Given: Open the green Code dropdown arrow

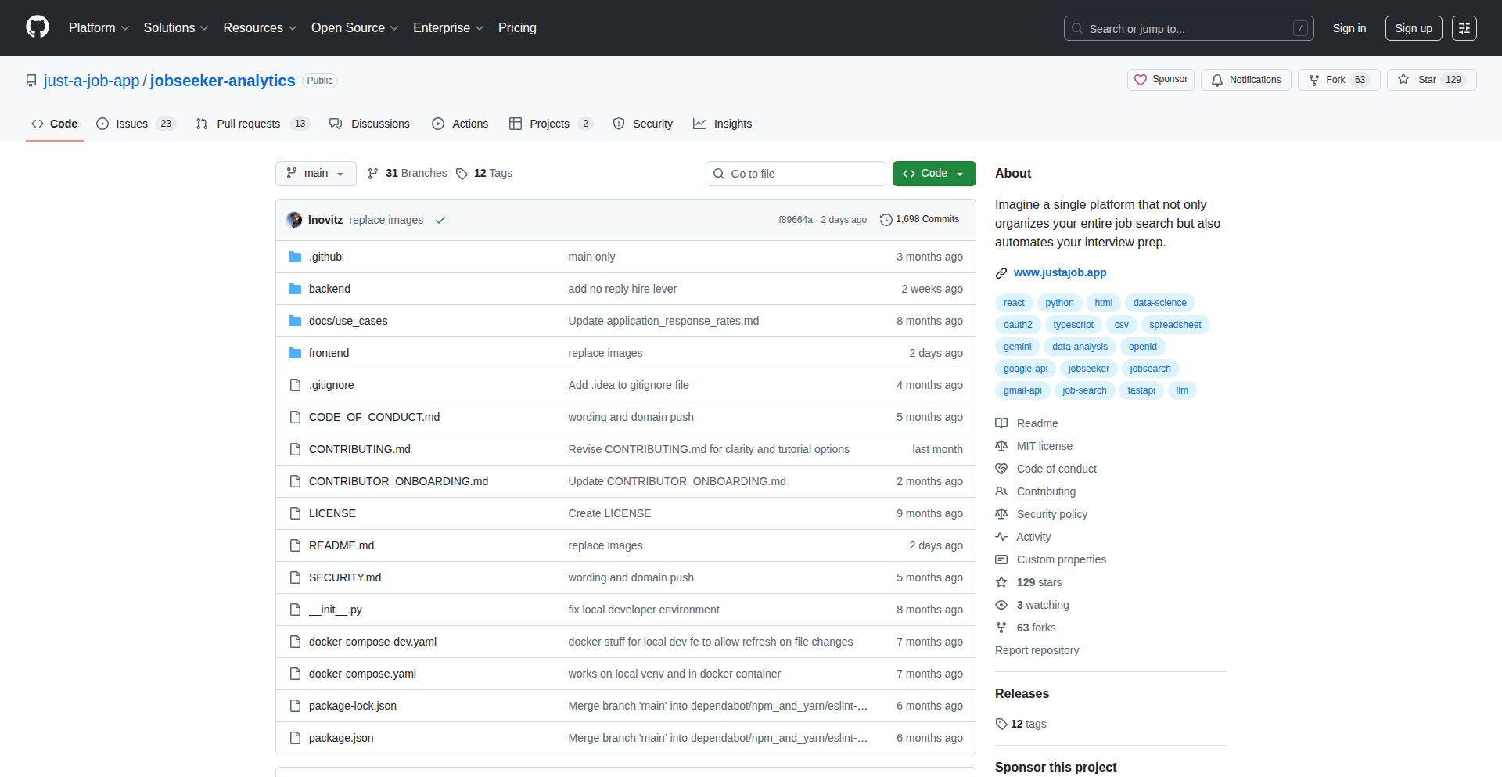Looking at the screenshot, I should [x=961, y=173].
